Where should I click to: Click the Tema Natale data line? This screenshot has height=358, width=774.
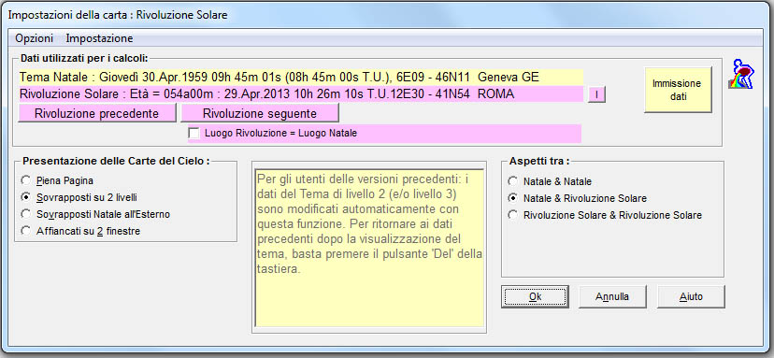(301, 78)
